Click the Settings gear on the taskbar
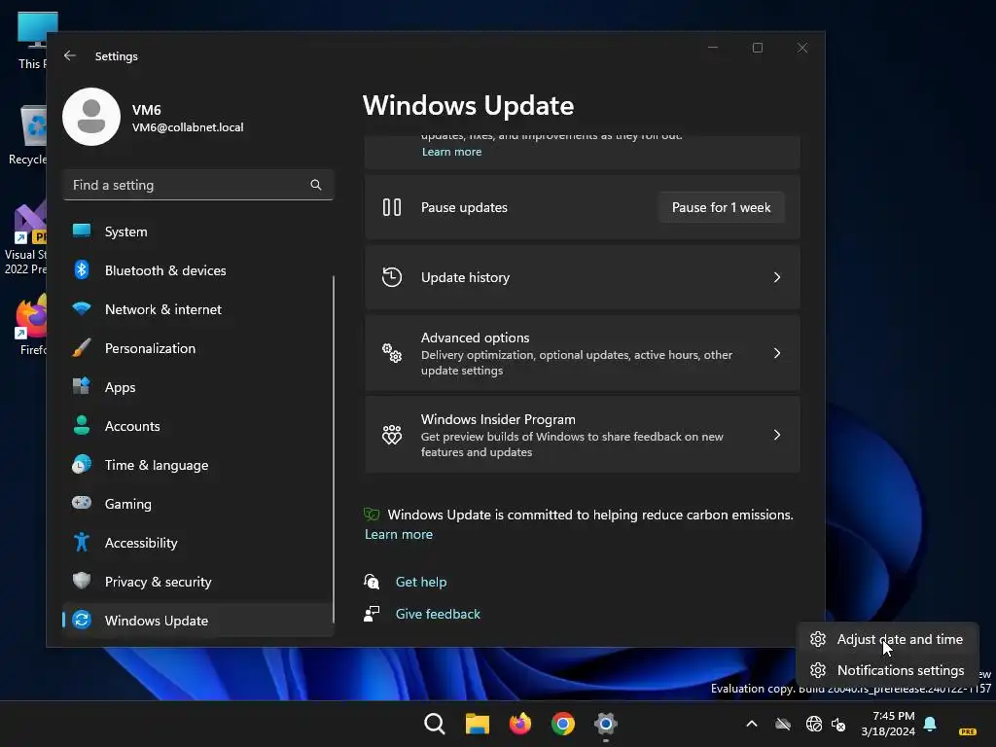The width and height of the screenshot is (996, 747). coord(606,724)
